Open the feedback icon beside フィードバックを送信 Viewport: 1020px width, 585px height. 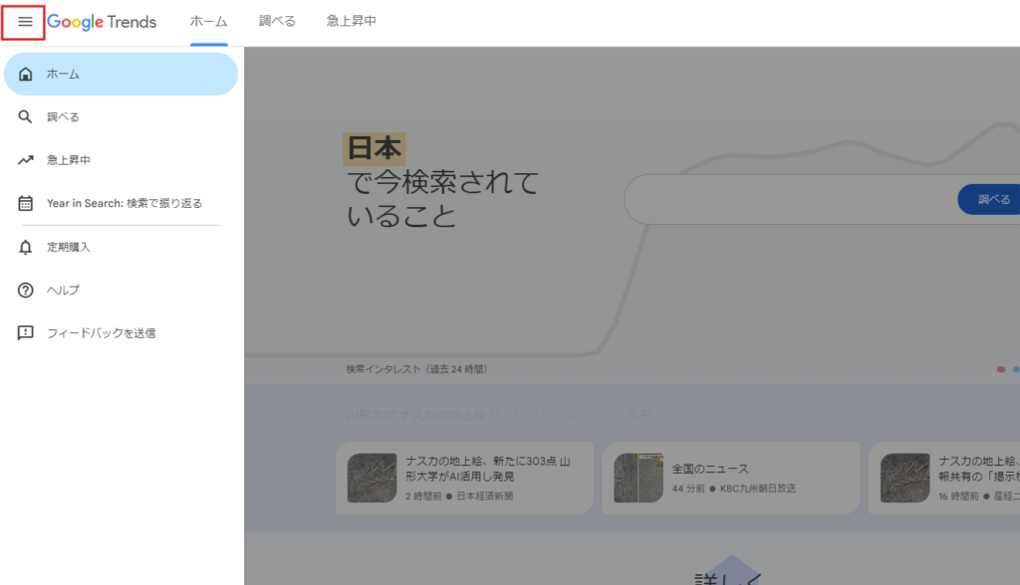point(24,332)
